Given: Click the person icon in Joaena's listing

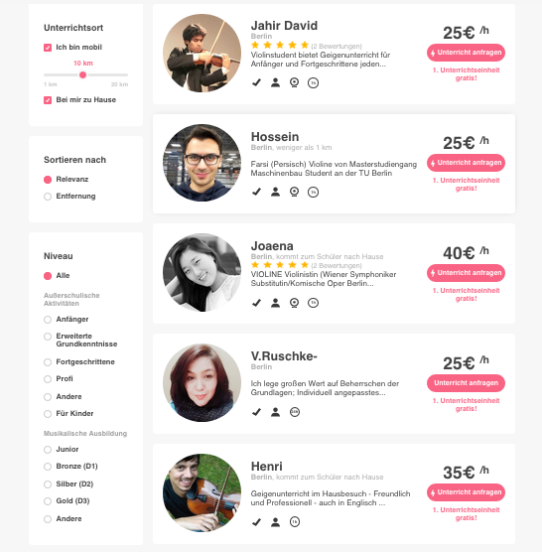Looking at the screenshot, I should pyautogui.click(x=275, y=303).
